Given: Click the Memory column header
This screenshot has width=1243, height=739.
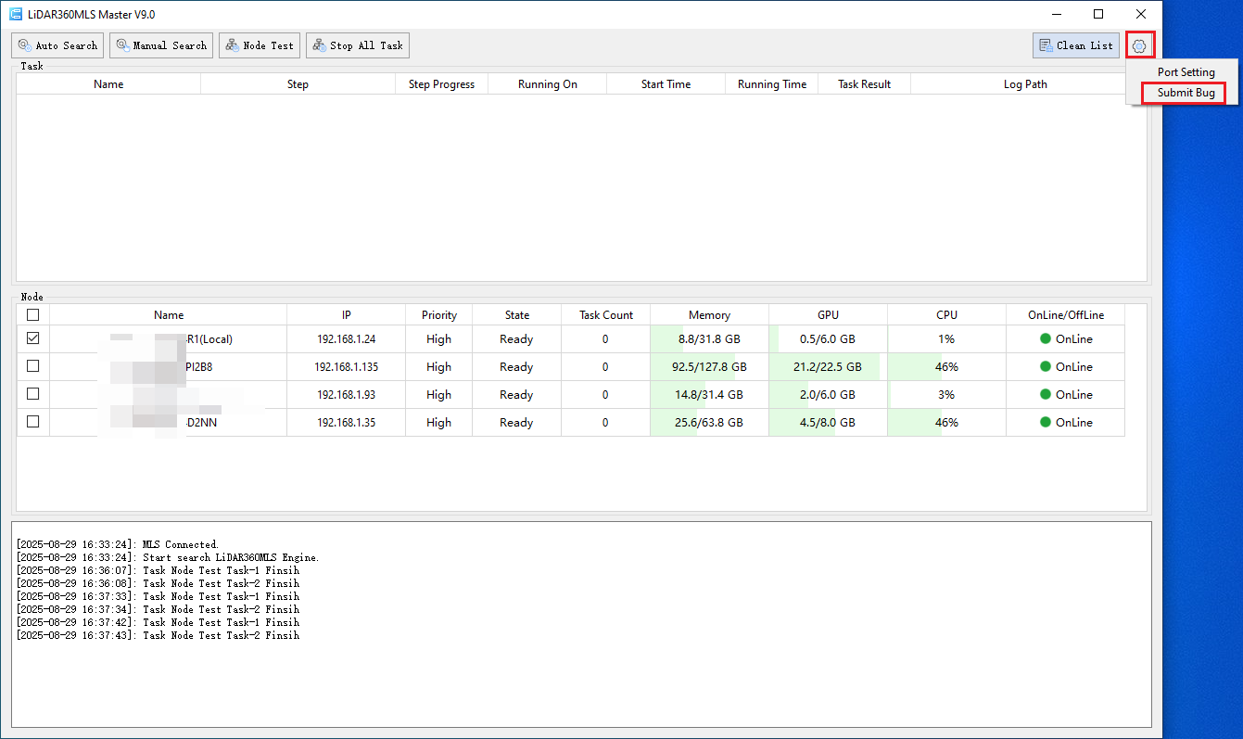Looking at the screenshot, I should click(x=709, y=315).
